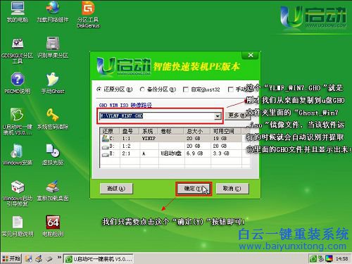The image size is (352, 264).
Task: Click the first quick launch icon in taskbar
Action: pos(28,258)
